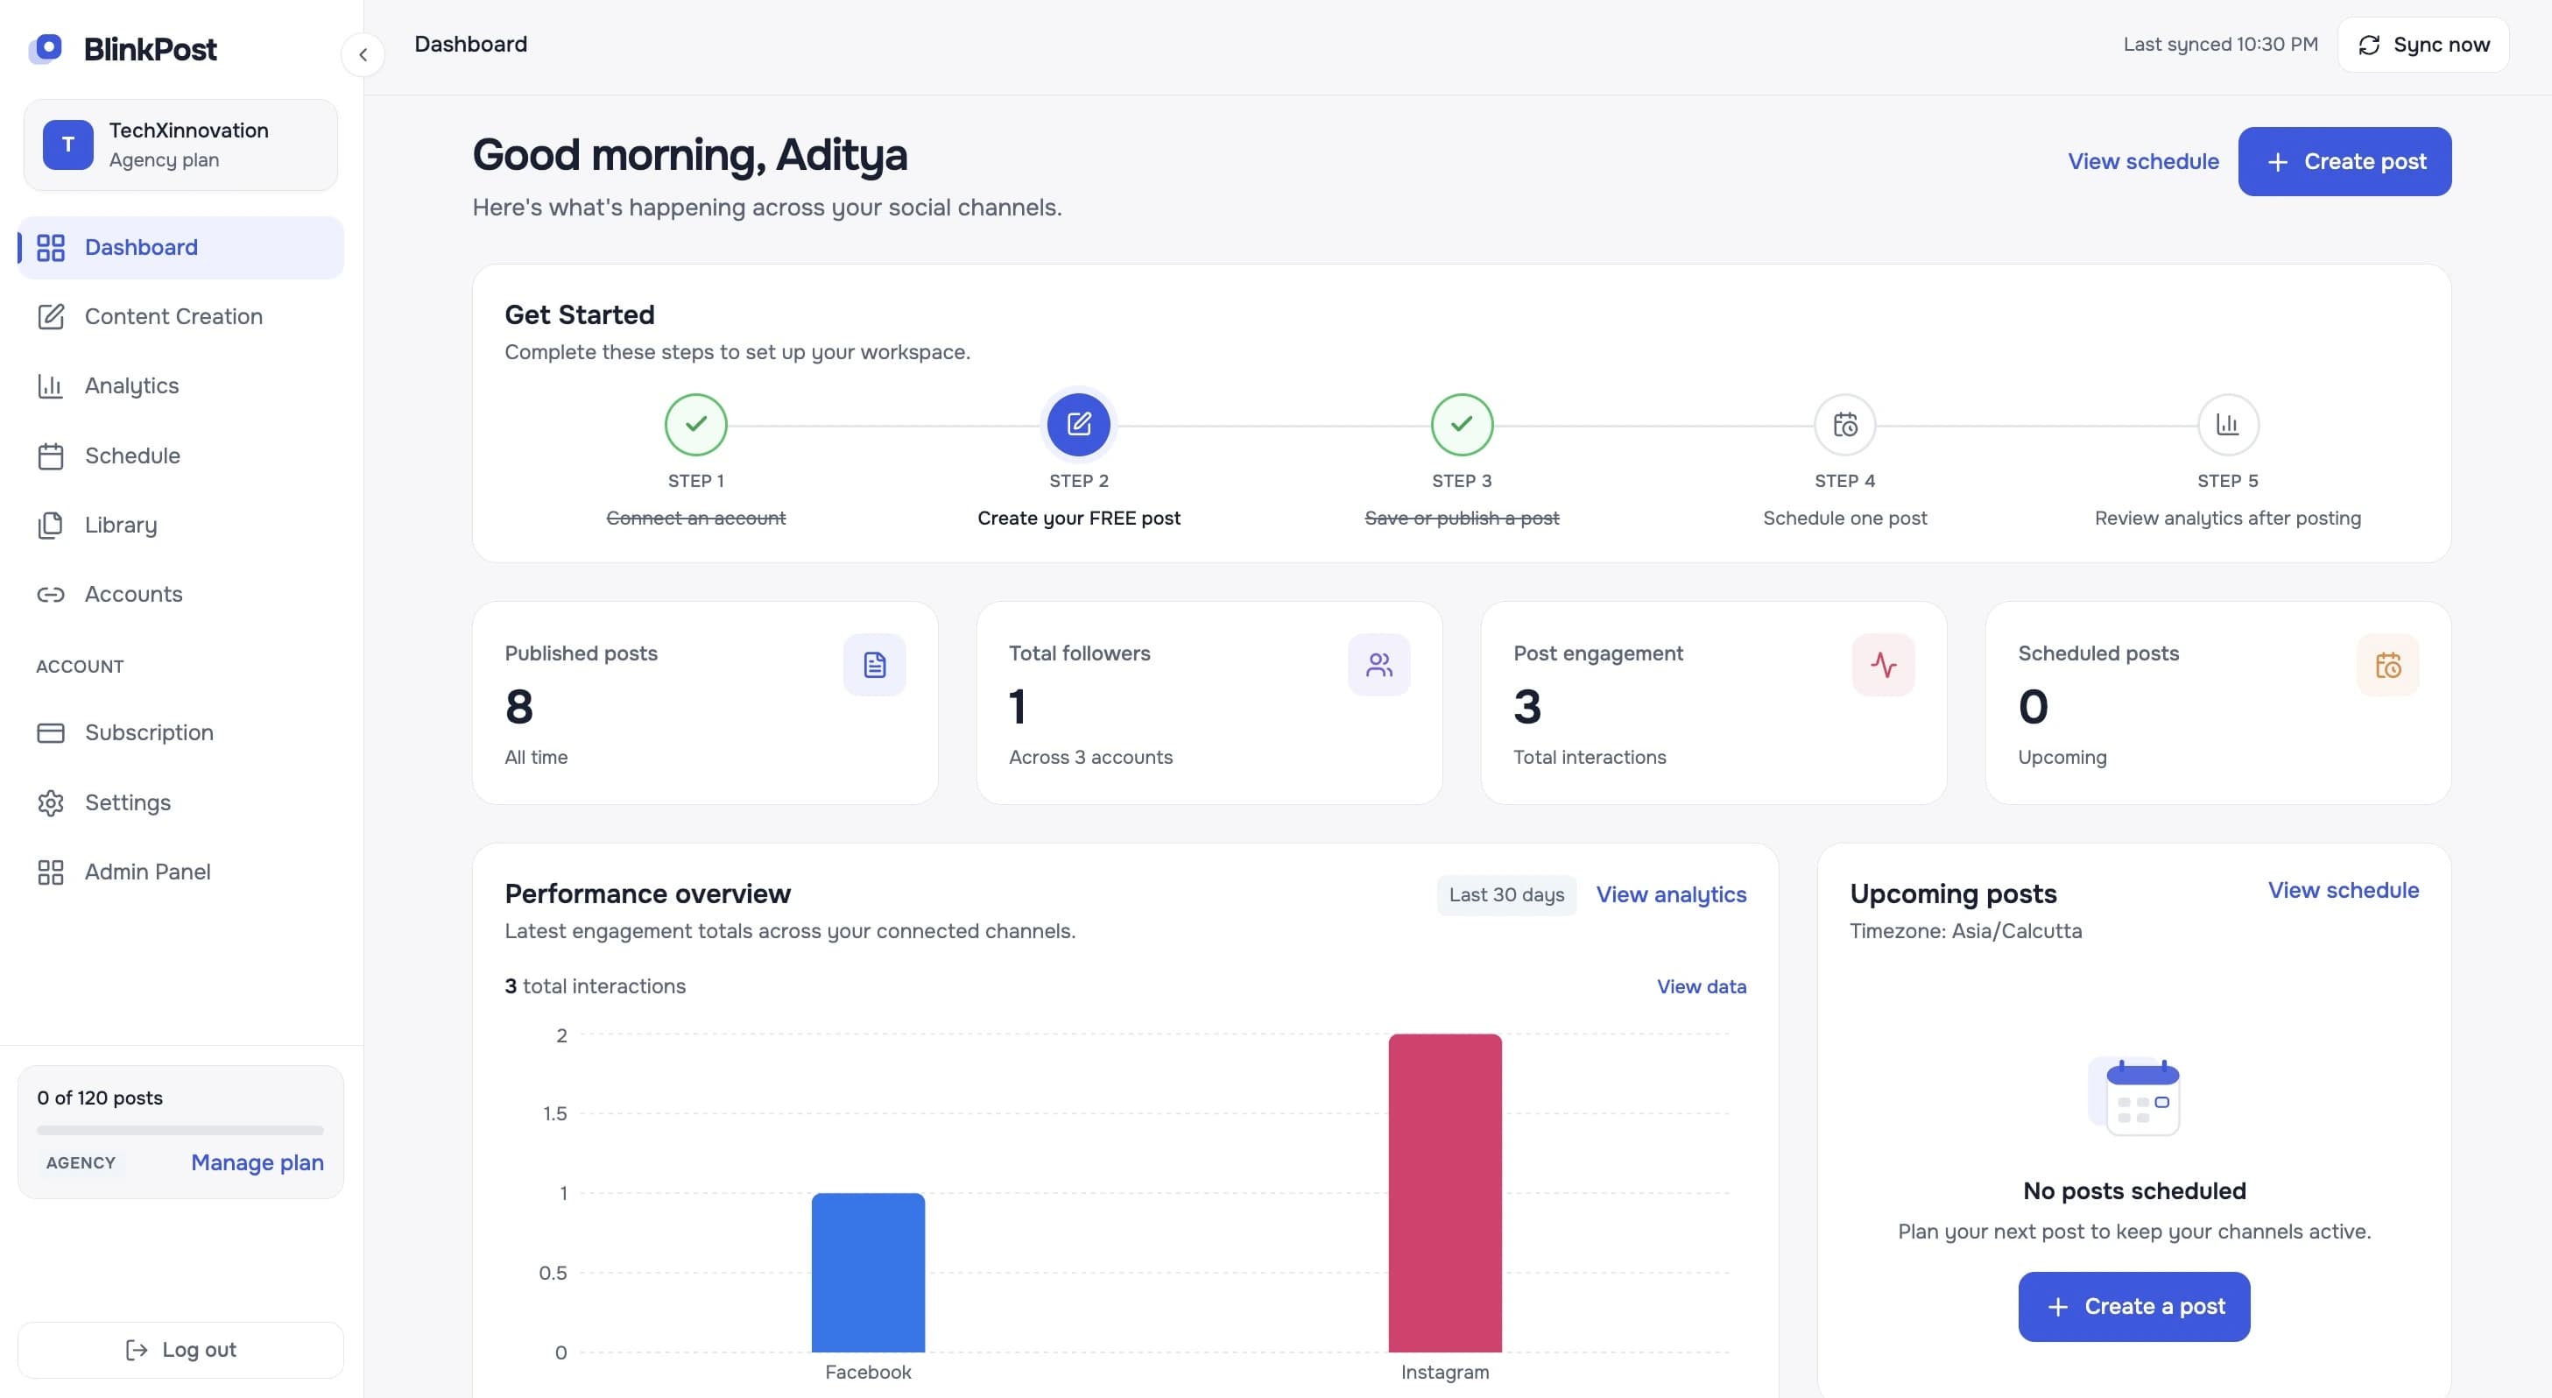Screen dimensions: 2552x1398
Task: Click the red Instagram bar in chart
Action: click(1444, 1193)
